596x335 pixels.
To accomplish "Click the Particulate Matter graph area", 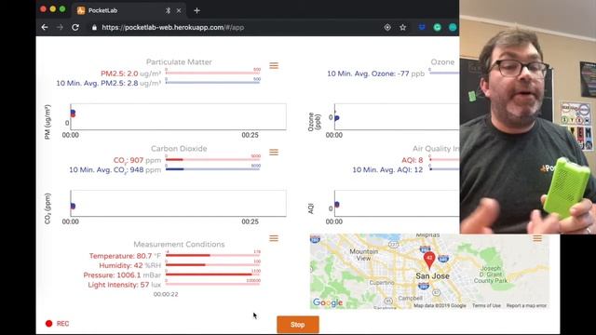I will [x=178, y=116].
